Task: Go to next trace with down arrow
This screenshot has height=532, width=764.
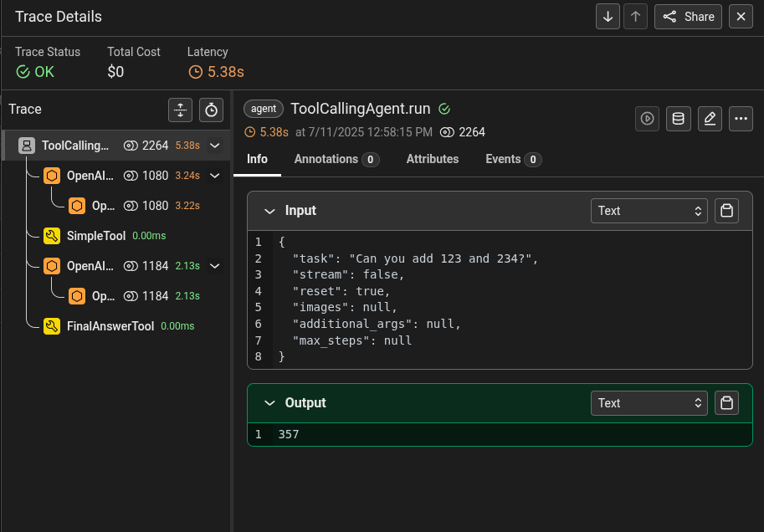Action: tap(608, 17)
